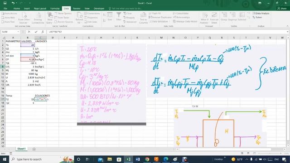Collapse the ribbon using the chevron arrow

pyautogui.click(x=287, y=26)
